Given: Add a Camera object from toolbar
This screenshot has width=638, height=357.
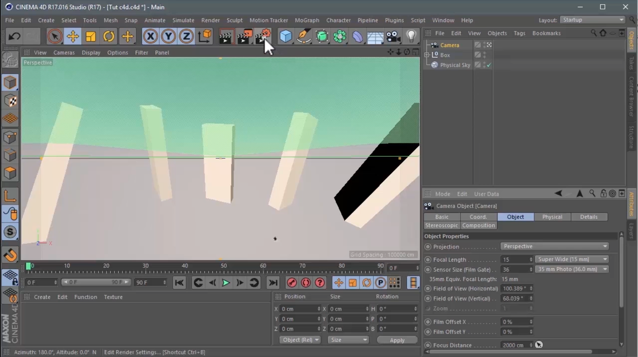Looking at the screenshot, I should tap(393, 36).
